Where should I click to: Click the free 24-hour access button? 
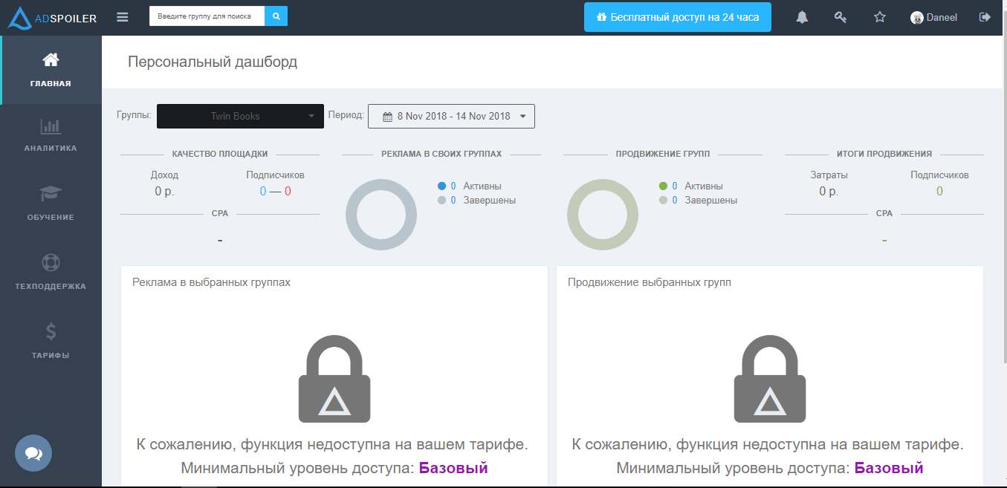pos(677,17)
